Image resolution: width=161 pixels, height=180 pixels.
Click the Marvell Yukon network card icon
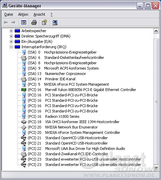tap(24, 90)
